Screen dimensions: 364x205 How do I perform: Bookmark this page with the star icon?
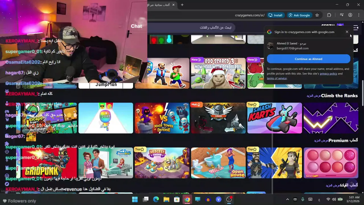tap(317, 15)
